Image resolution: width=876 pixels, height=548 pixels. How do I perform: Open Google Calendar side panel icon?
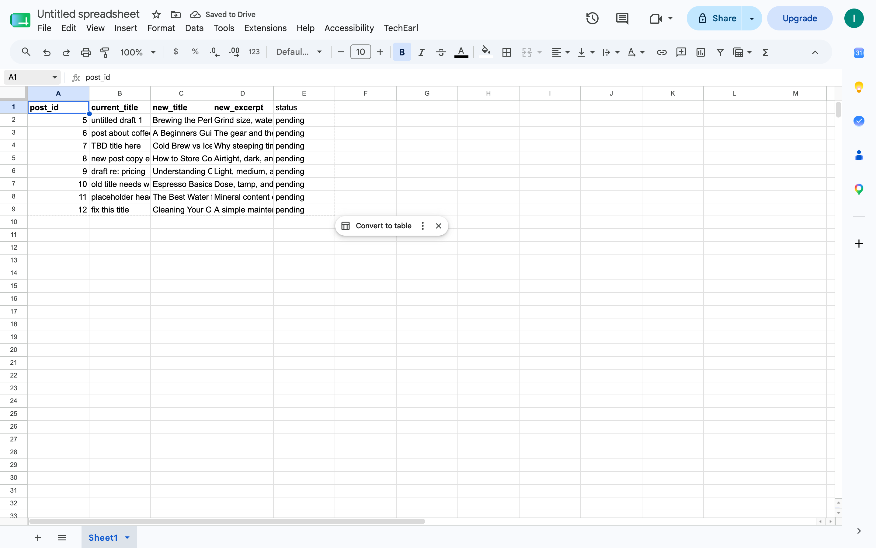(859, 53)
